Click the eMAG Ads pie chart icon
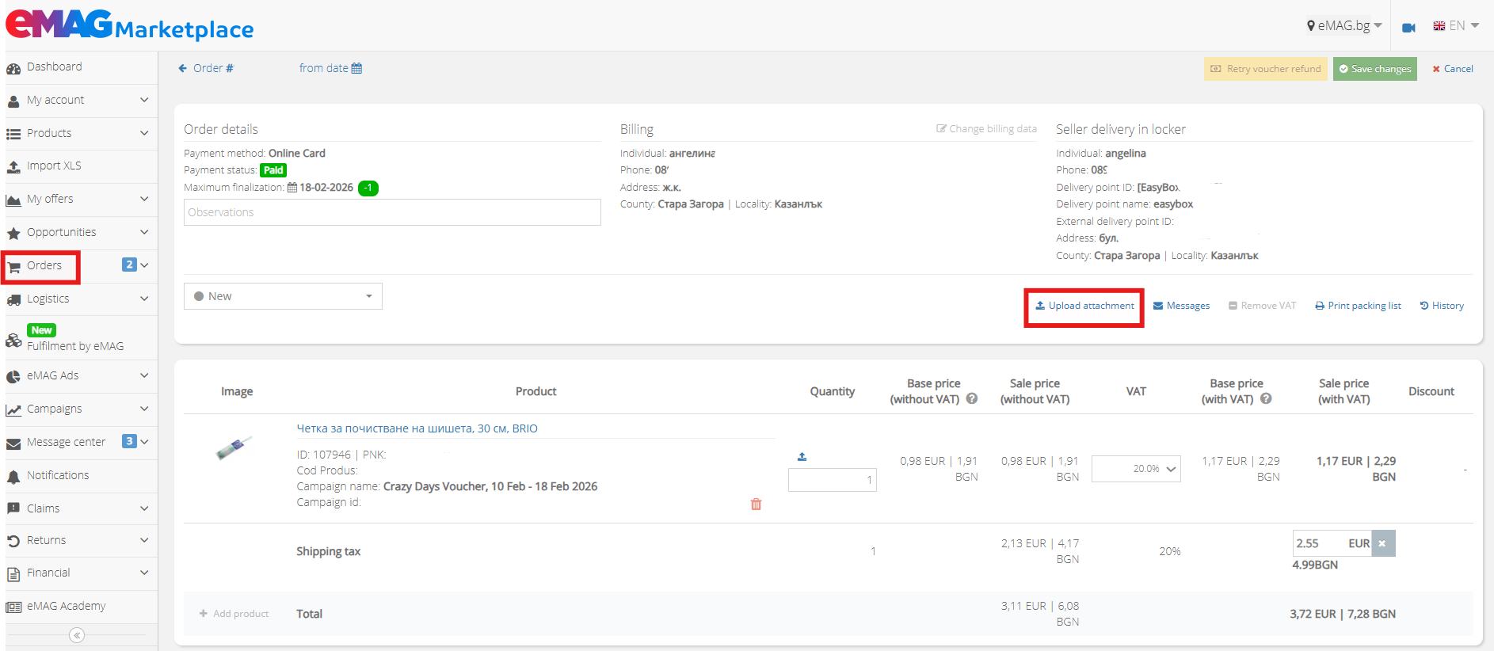The height and width of the screenshot is (651, 1494). pyautogui.click(x=13, y=377)
